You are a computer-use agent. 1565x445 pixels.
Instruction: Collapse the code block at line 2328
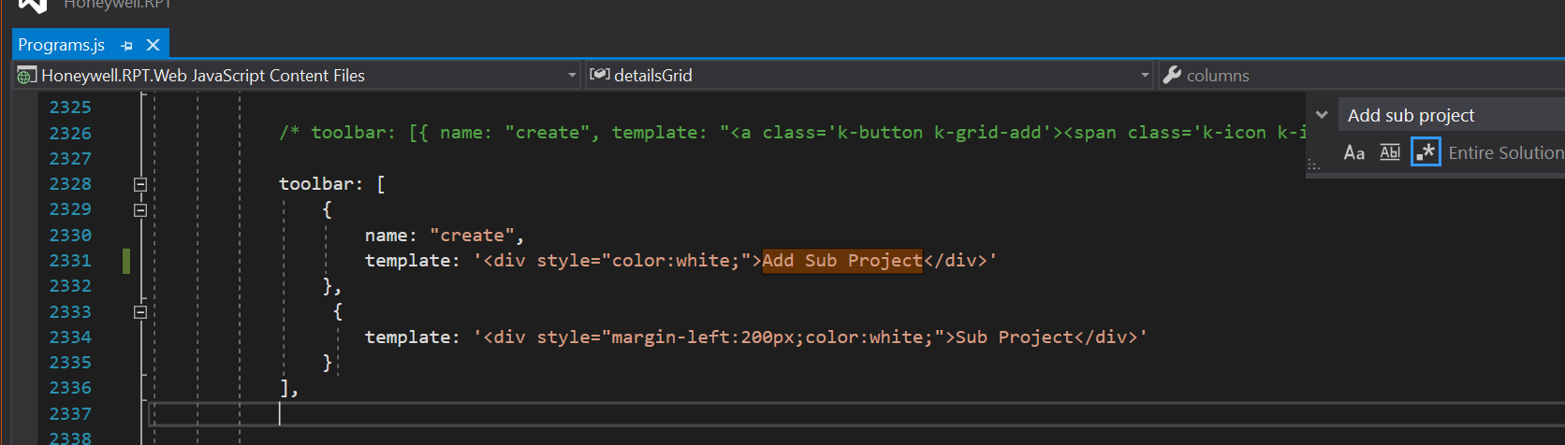[x=140, y=184]
